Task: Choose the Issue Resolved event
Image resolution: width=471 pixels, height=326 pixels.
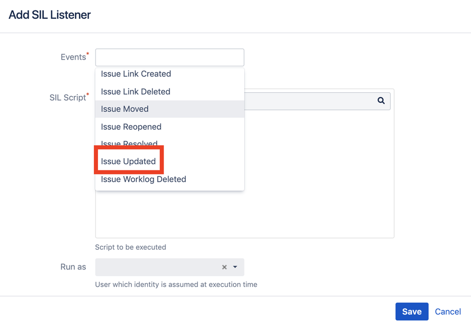Action: (x=129, y=143)
